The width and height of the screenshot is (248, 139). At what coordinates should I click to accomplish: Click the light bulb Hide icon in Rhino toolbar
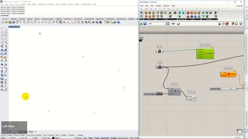pyautogui.click(x=79, y=22)
